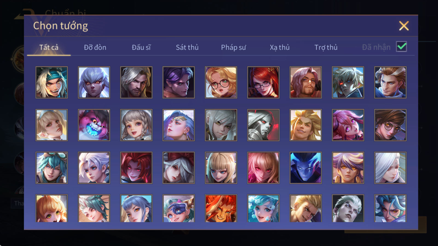Screen dimensions: 438x246
Task: Choose the red-haired woman with glasses
Action: click(x=263, y=82)
